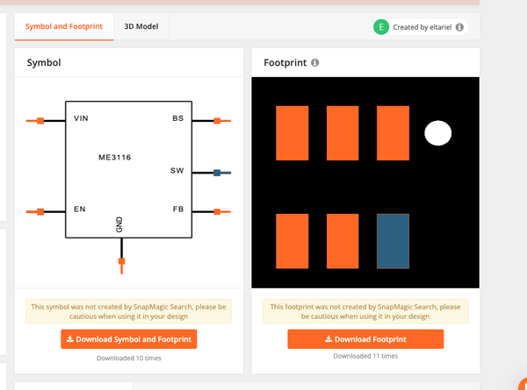Click the EN pin endpoint on the symbol

[x=40, y=211]
